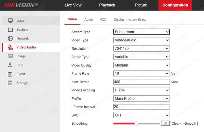Click the Image picture icon
The height and width of the screenshot is (132, 204).
(x=10, y=56)
